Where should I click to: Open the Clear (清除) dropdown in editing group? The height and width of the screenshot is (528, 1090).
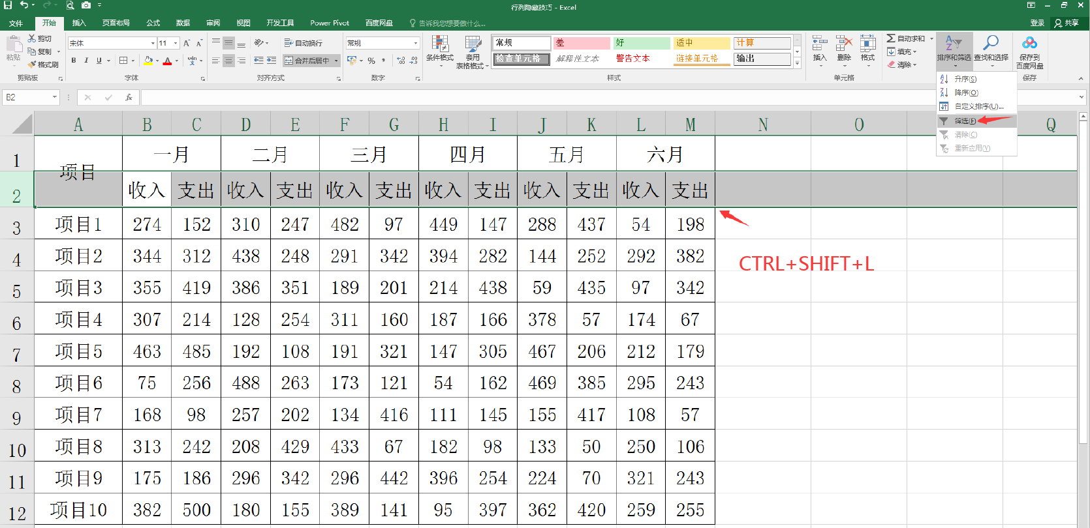[902, 65]
